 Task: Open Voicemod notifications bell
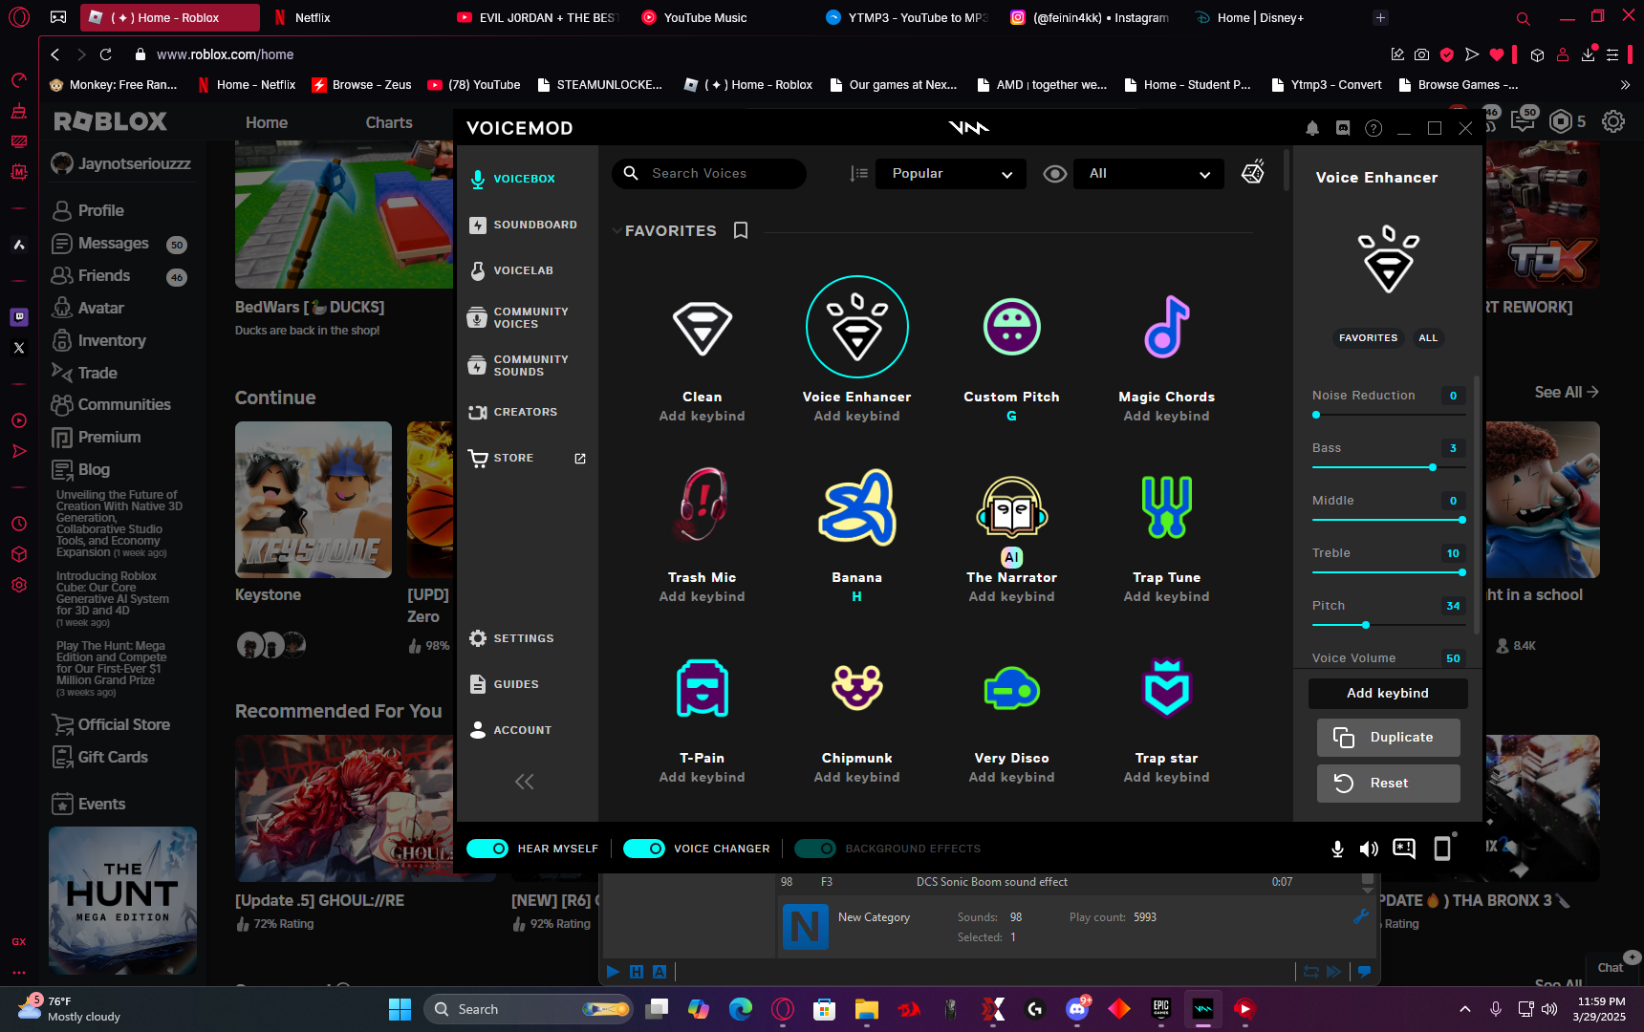click(x=1312, y=128)
